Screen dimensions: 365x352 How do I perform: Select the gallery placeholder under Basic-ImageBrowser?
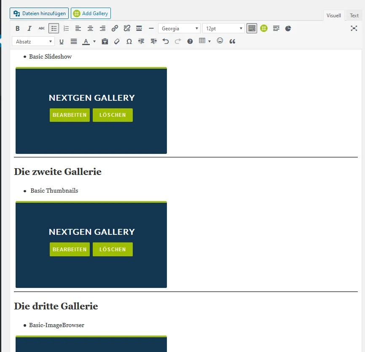[x=91, y=344]
